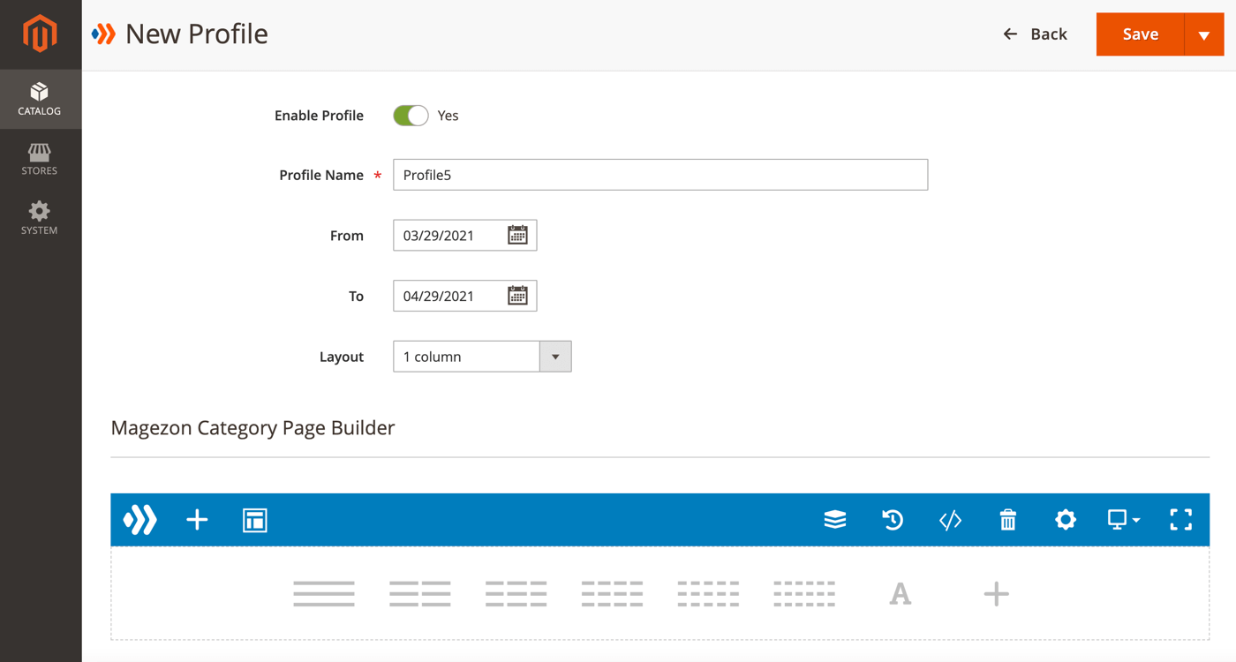Open the Layout dropdown
The height and width of the screenshot is (662, 1236).
coord(555,356)
